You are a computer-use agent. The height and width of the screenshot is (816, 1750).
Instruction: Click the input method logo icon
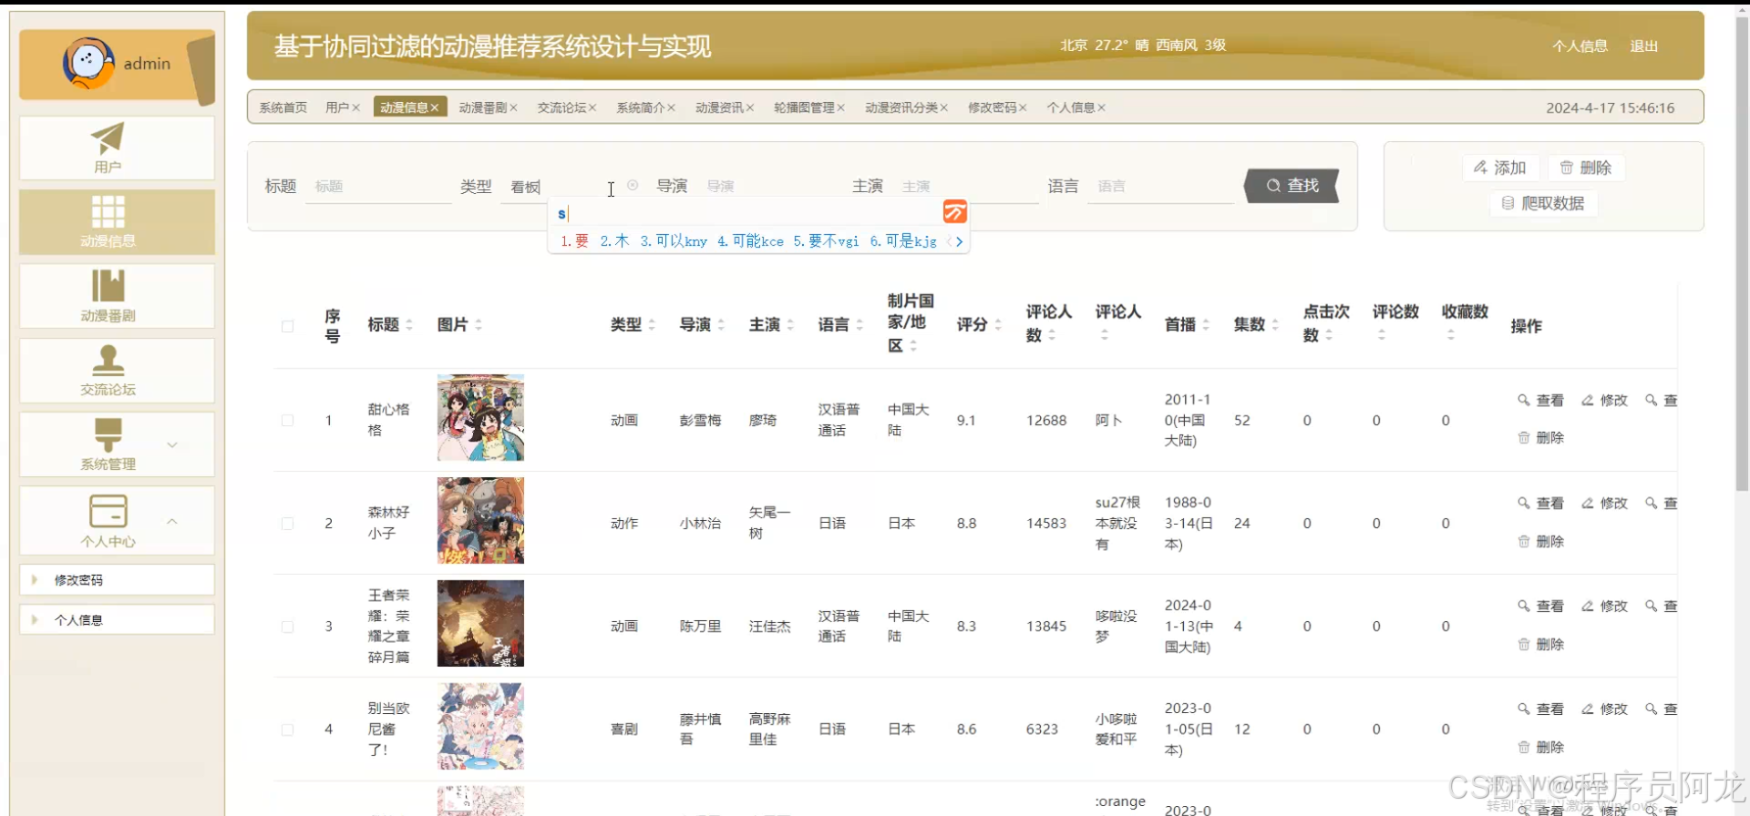[954, 212]
